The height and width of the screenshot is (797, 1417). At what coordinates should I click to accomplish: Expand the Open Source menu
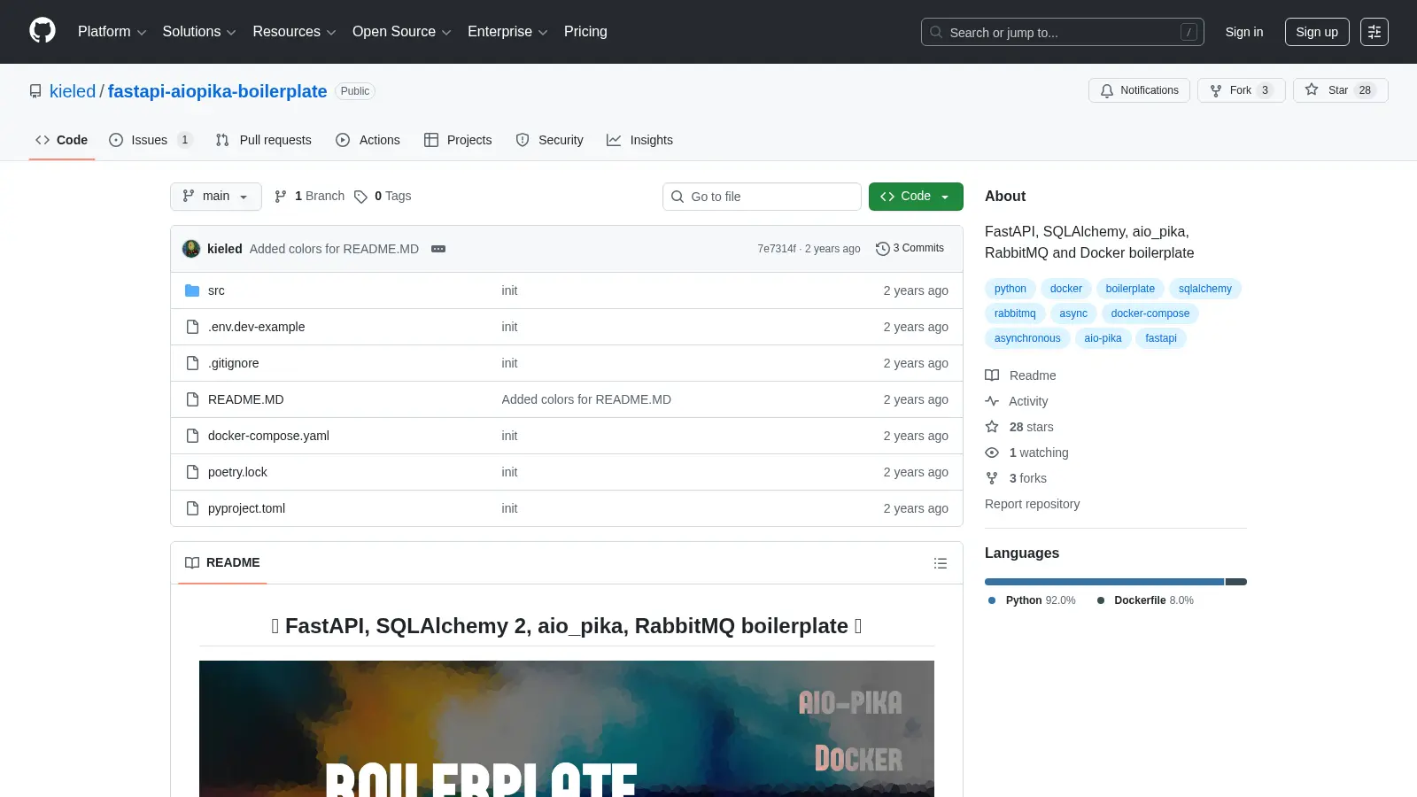tap(402, 32)
